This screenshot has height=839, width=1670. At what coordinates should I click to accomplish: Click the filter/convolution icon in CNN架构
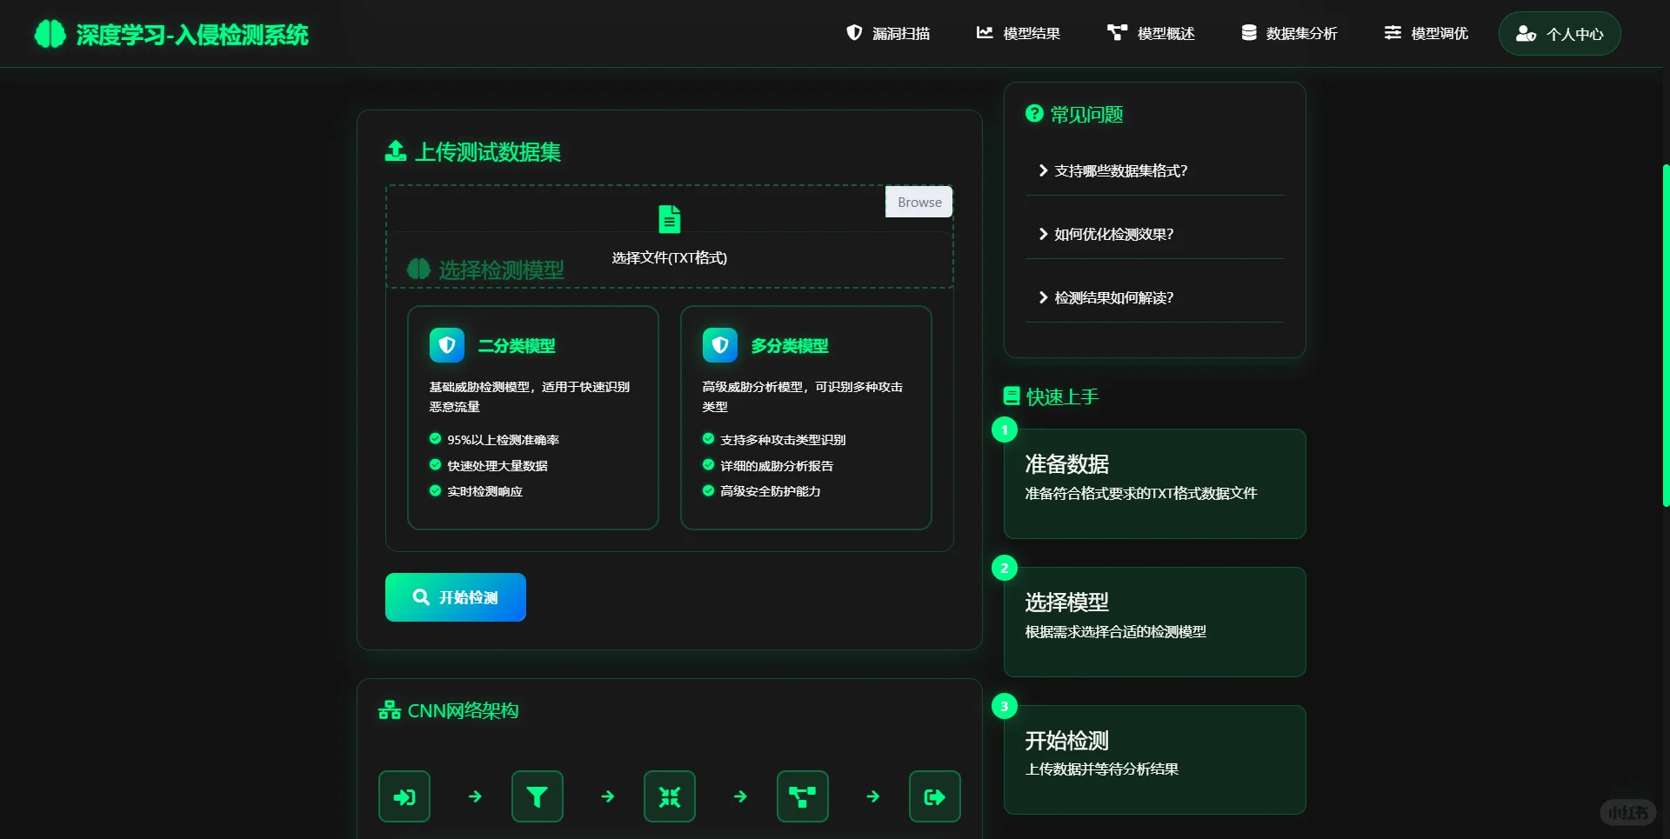coord(537,796)
